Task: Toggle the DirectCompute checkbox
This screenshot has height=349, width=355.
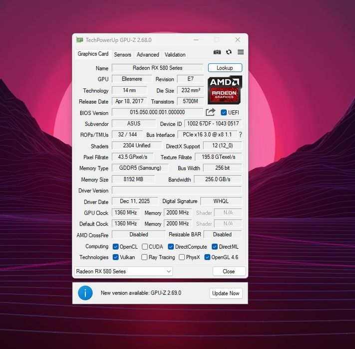Action: coord(171,247)
